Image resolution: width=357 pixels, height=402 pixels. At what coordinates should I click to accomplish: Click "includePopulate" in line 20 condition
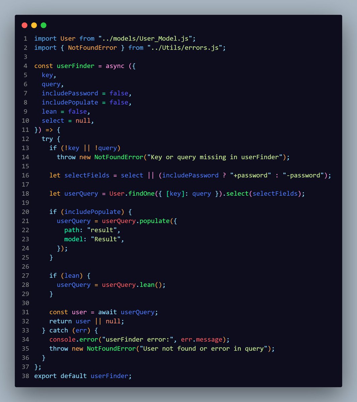coord(93,212)
